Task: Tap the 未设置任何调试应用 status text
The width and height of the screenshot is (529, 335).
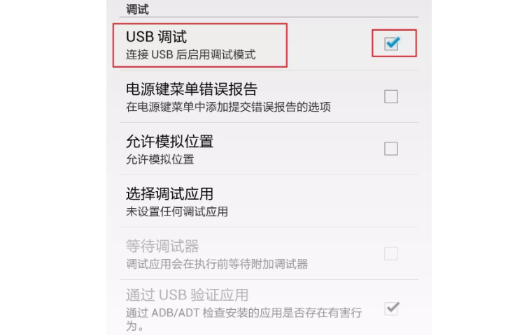Action: click(177, 212)
